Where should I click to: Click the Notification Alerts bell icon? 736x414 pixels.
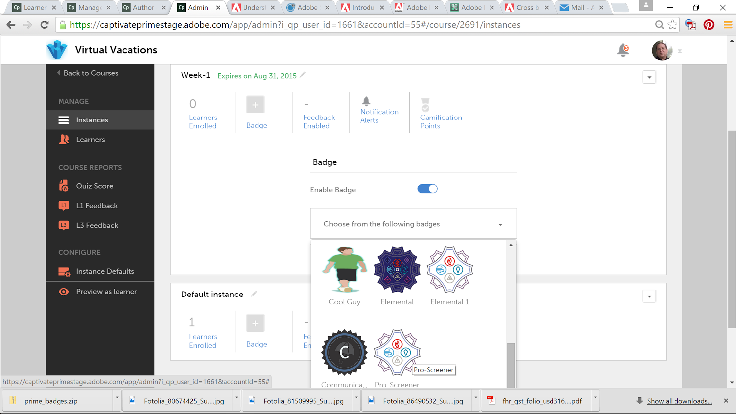[366, 101]
